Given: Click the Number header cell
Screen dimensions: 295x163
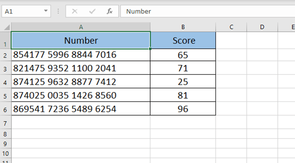Looking at the screenshot, I should [x=81, y=40].
